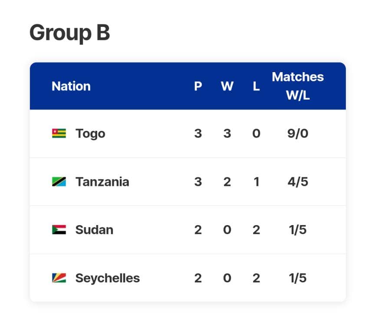This screenshot has width=375, height=315.
Task: Click the Matches W/L column header
Action: coord(298,86)
